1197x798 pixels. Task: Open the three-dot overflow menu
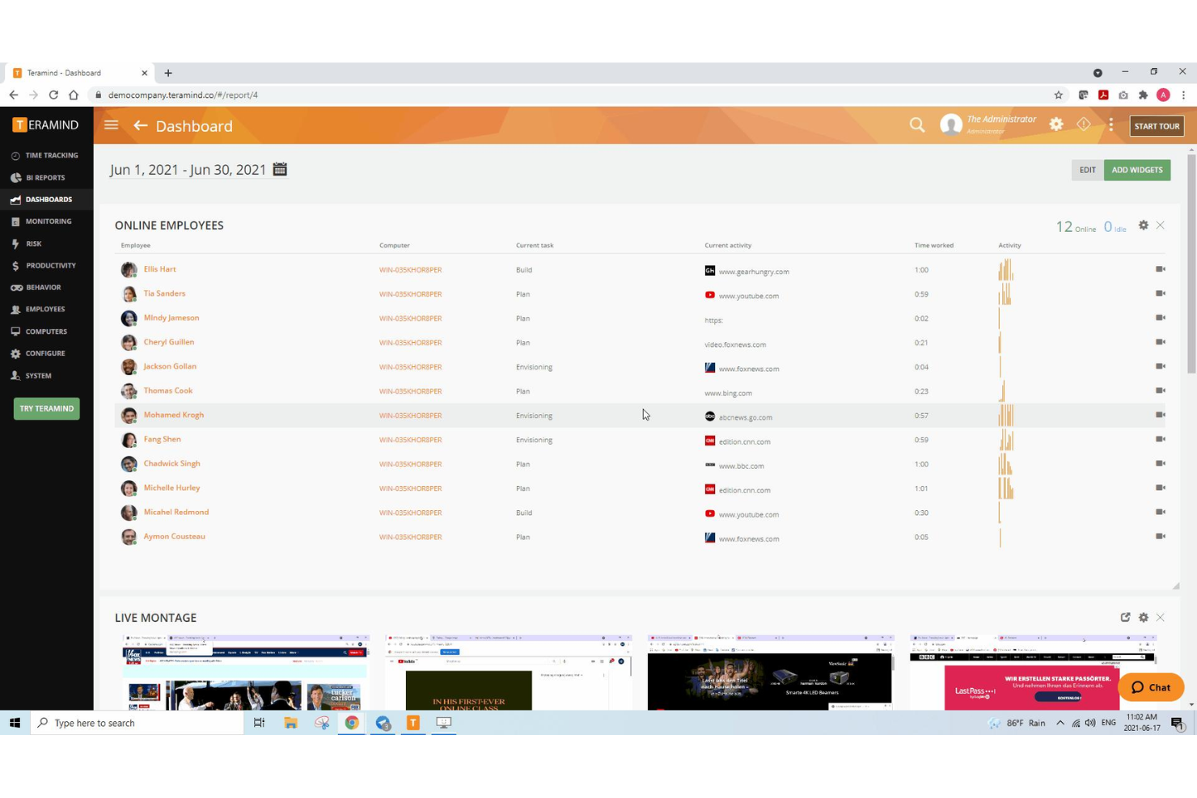[1110, 125]
